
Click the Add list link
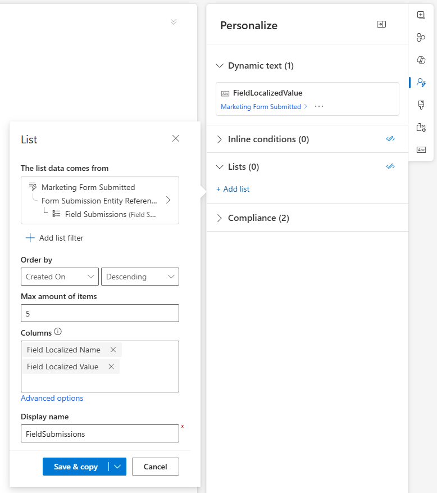[233, 189]
